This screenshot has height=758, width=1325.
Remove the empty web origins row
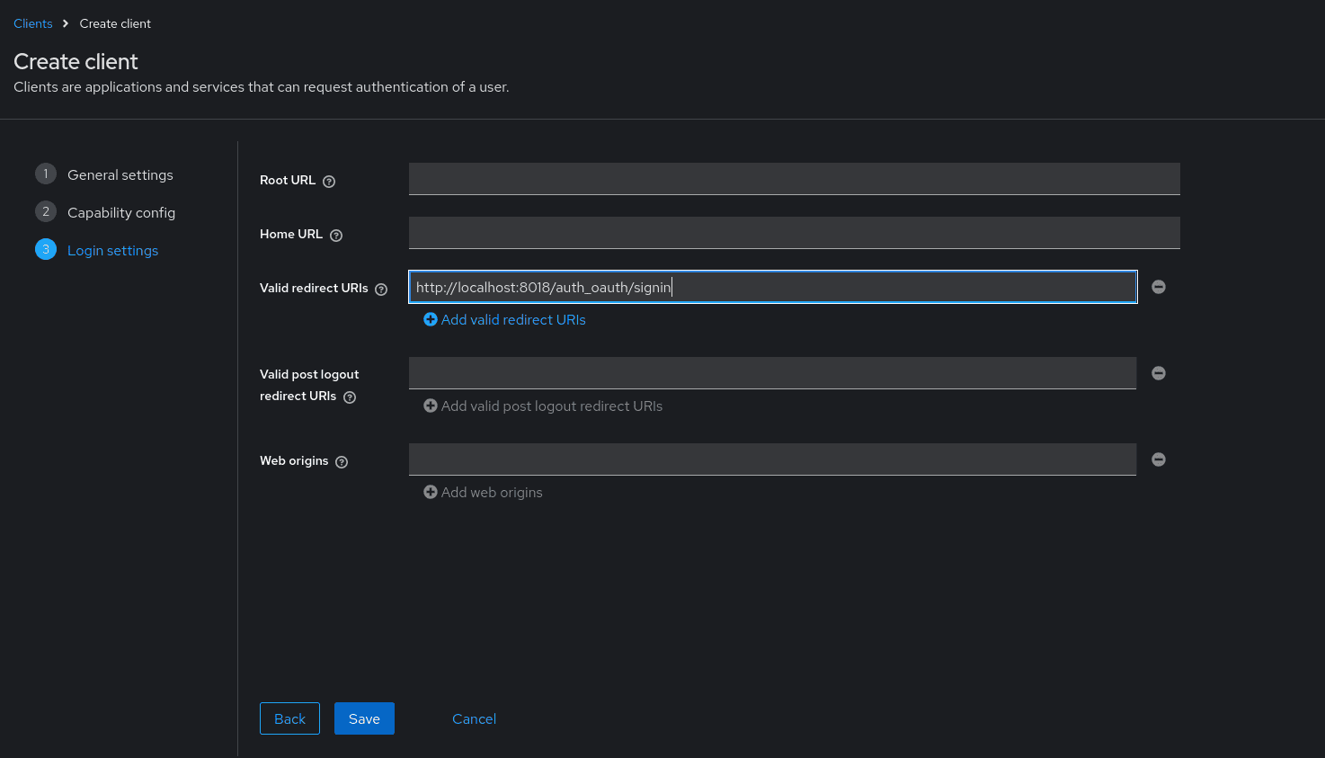click(1158, 459)
